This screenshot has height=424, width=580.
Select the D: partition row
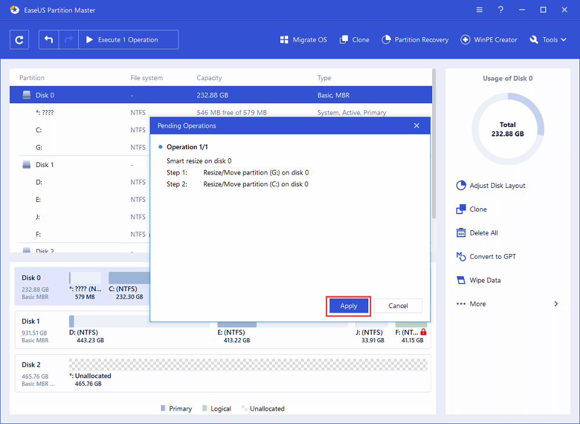coord(79,182)
